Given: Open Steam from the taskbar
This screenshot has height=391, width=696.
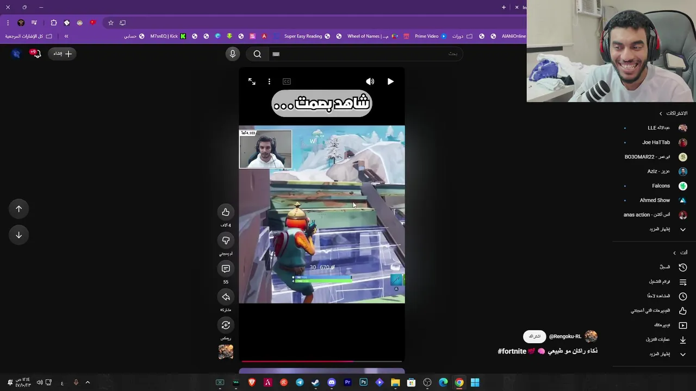Looking at the screenshot, I should tap(315, 383).
